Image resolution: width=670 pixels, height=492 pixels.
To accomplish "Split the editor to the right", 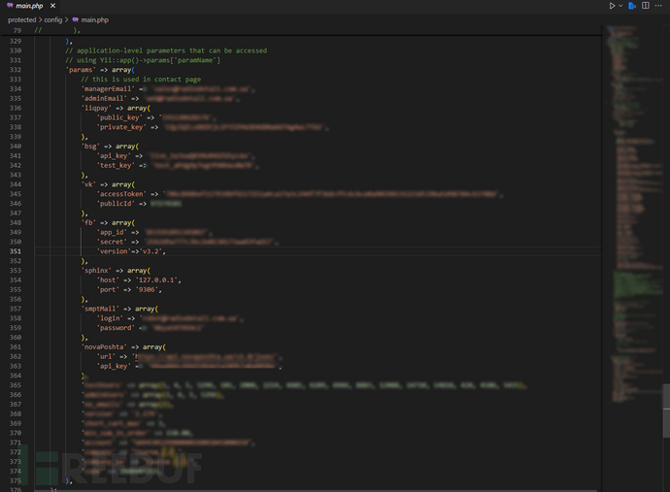I will [x=646, y=6].
